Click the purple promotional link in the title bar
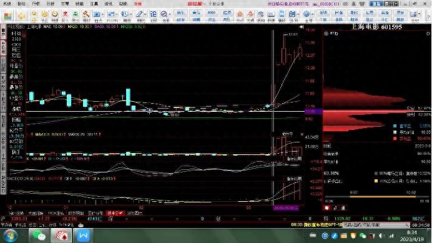The height and width of the screenshot is (243, 432). [288, 4]
